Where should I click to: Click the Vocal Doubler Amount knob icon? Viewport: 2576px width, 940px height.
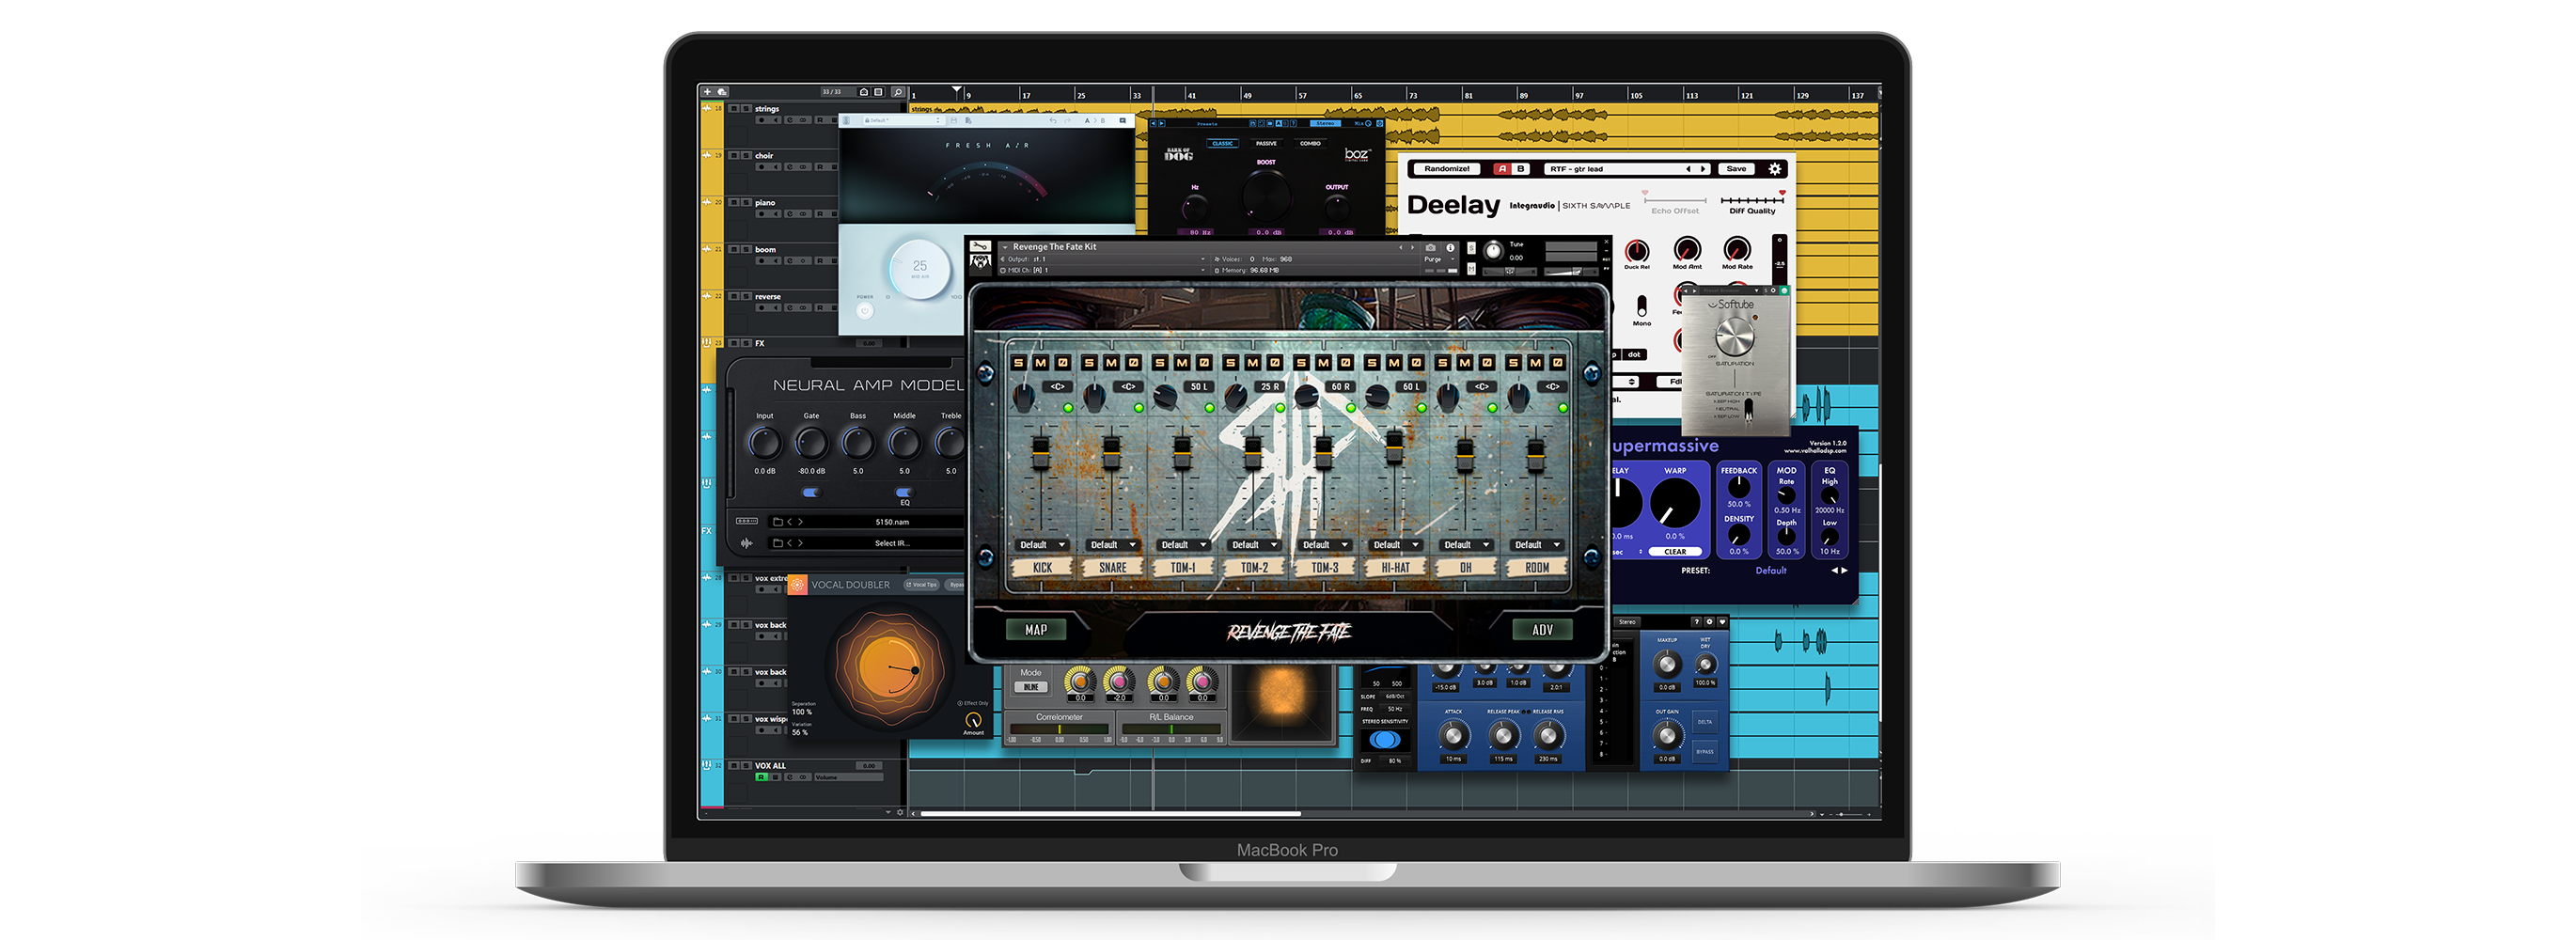(x=973, y=719)
